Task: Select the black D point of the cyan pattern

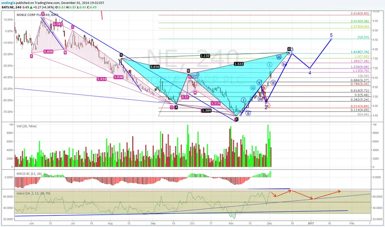Action: (289, 49)
